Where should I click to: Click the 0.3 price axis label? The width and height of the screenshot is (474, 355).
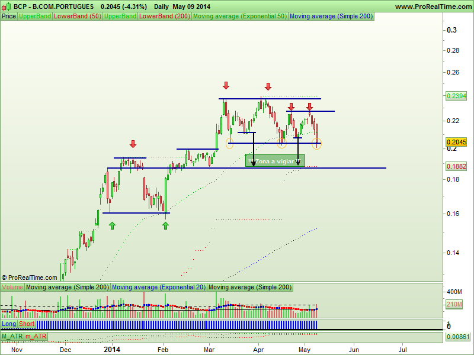(451, 30)
